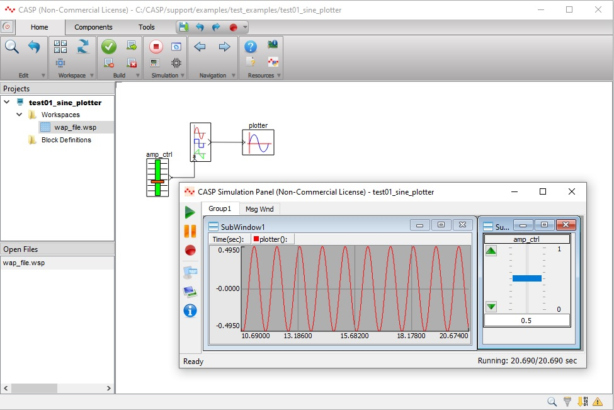Expand the Build group dropdown arrow
The width and height of the screenshot is (614, 410).
(138, 75)
